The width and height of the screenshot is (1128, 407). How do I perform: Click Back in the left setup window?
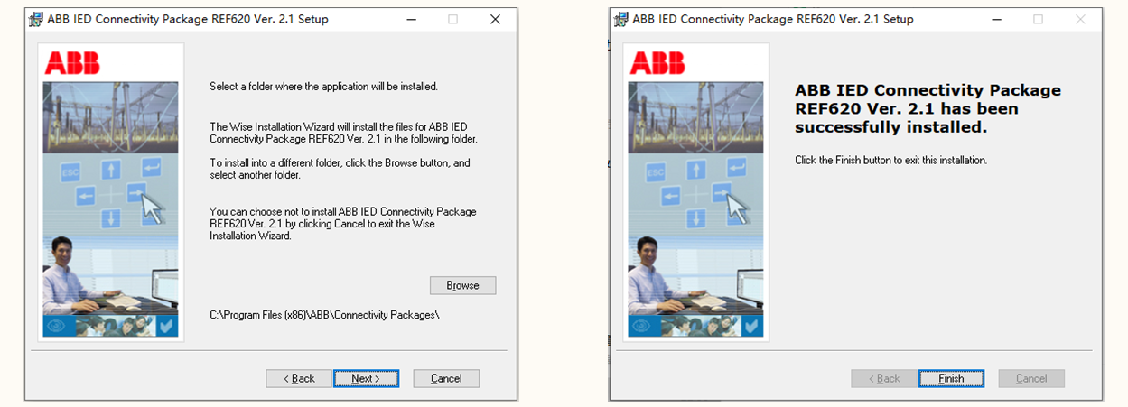coord(299,378)
